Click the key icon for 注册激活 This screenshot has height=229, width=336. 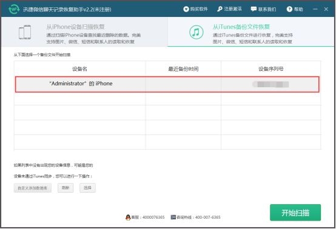(x=220, y=9)
